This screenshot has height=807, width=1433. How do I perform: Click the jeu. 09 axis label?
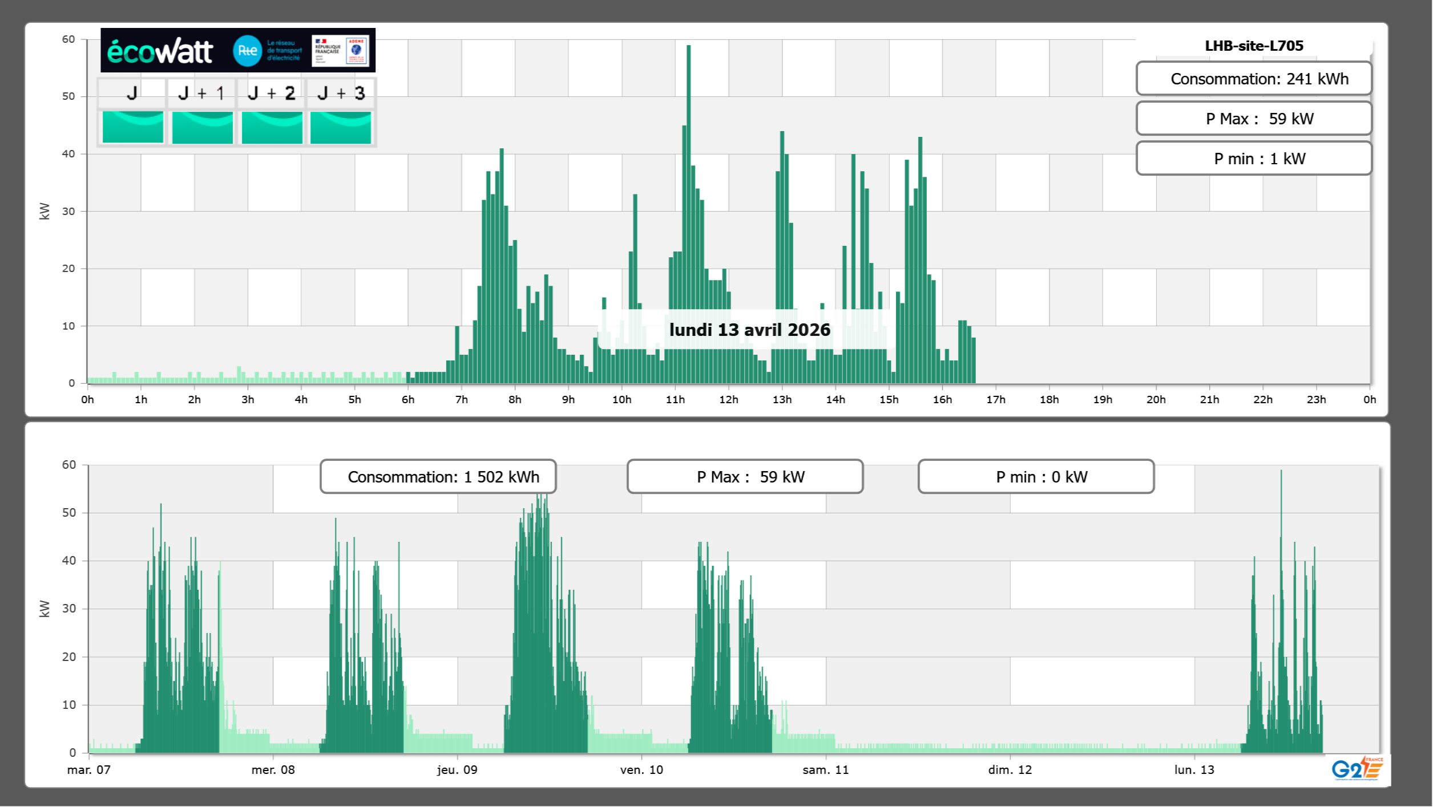tap(457, 770)
